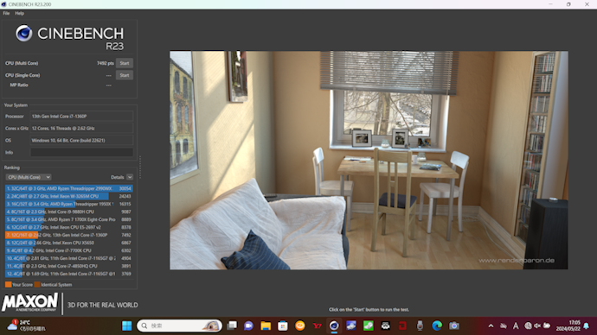Select the Intel Core i7-7700K ranking row
Screen dimensions: 597x335
point(69,250)
